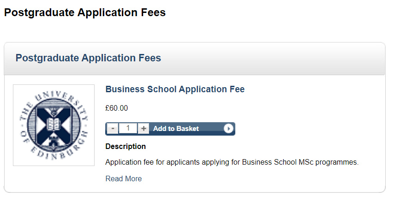The height and width of the screenshot is (202, 400).
Task: Open the Business School Application Fee title link
Action: click(175, 89)
